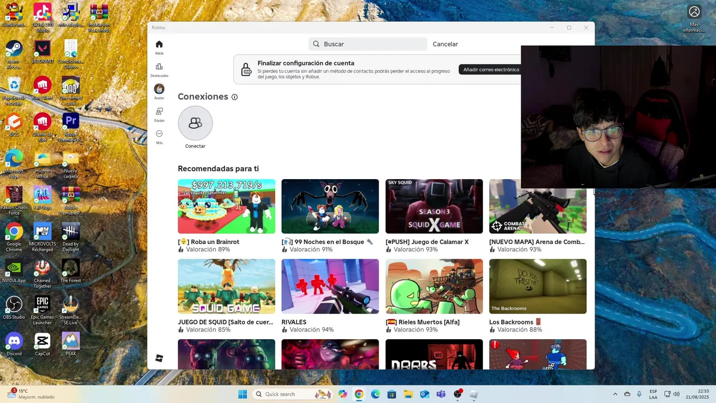Click the Conexiones info icon
The image size is (716, 403).
point(234,97)
